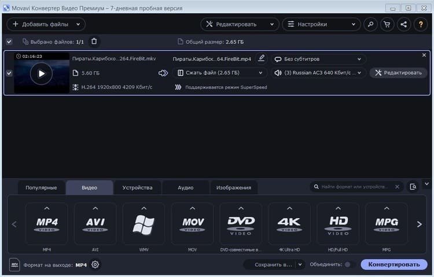The height and width of the screenshot is (277, 434).
Task: Open help with the question mark icon
Action: click(420, 24)
